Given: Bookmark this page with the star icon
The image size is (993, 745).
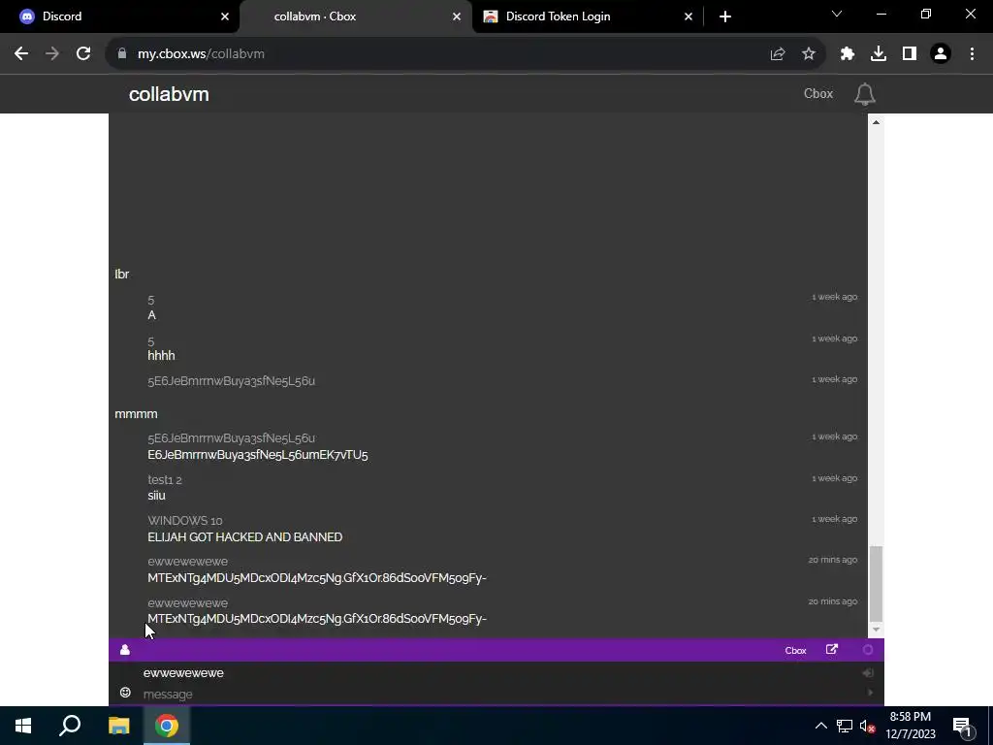Looking at the screenshot, I should pyautogui.click(x=809, y=54).
